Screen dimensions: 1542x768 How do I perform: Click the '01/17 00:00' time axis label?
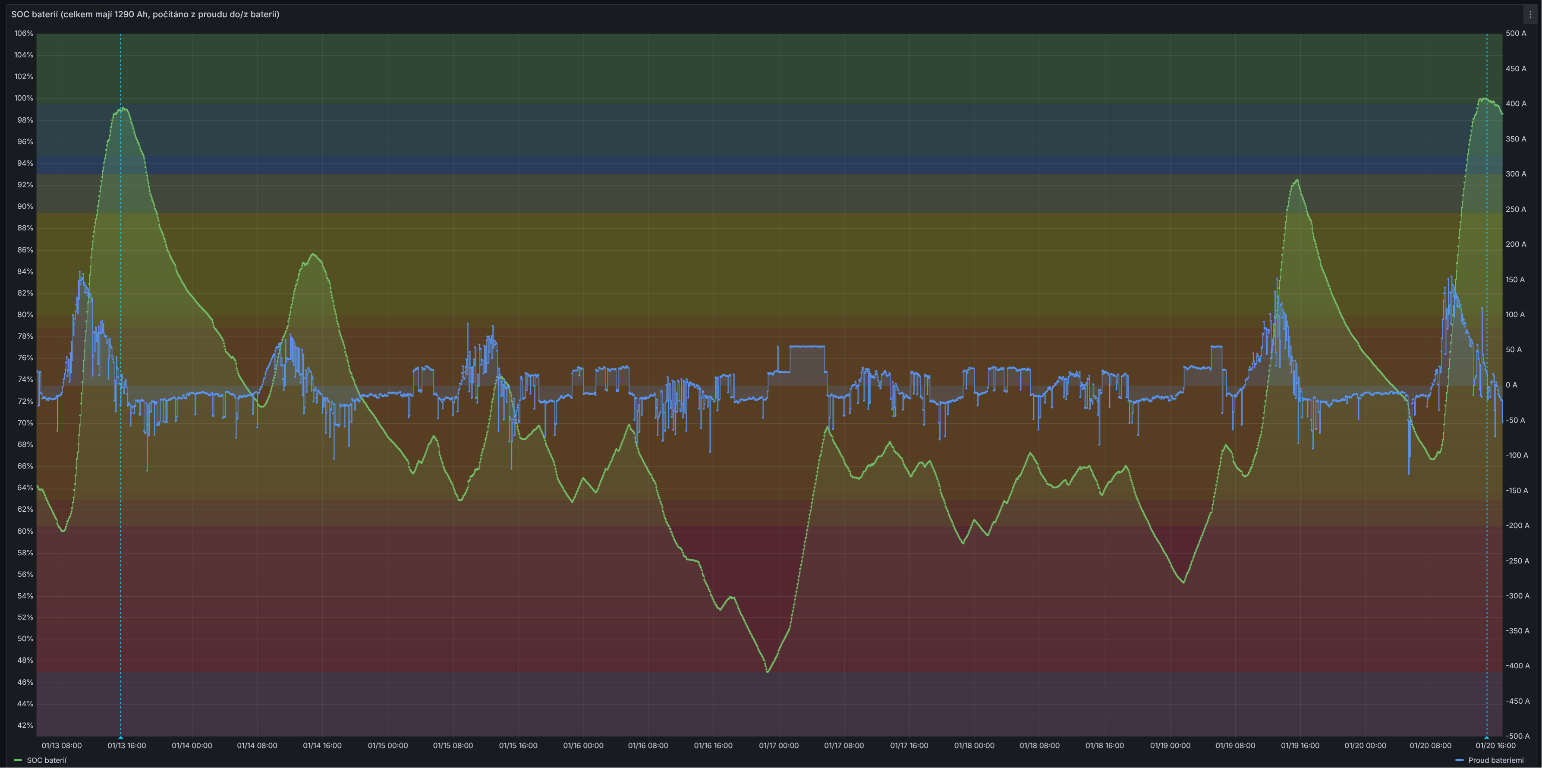click(x=778, y=746)
